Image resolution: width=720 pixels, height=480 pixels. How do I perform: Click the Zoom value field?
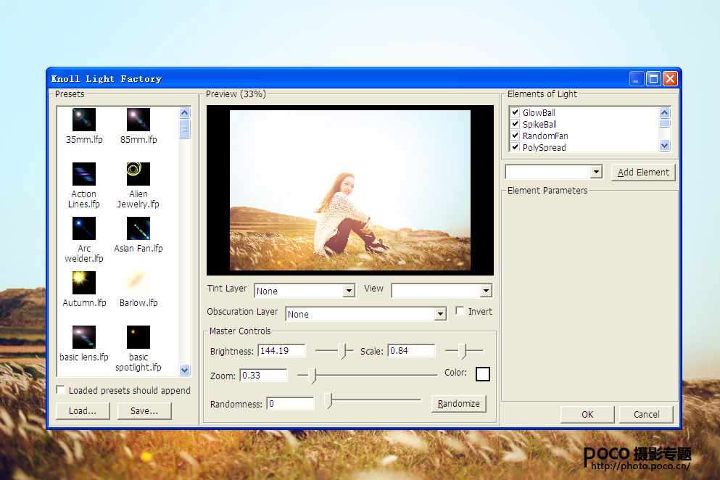click(264, 376)
